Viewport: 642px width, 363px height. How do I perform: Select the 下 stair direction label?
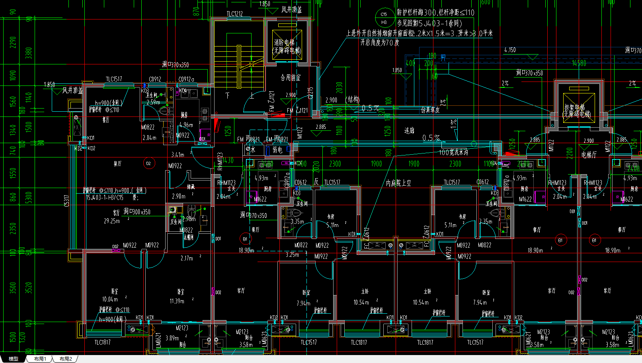[x=227, y=95]
